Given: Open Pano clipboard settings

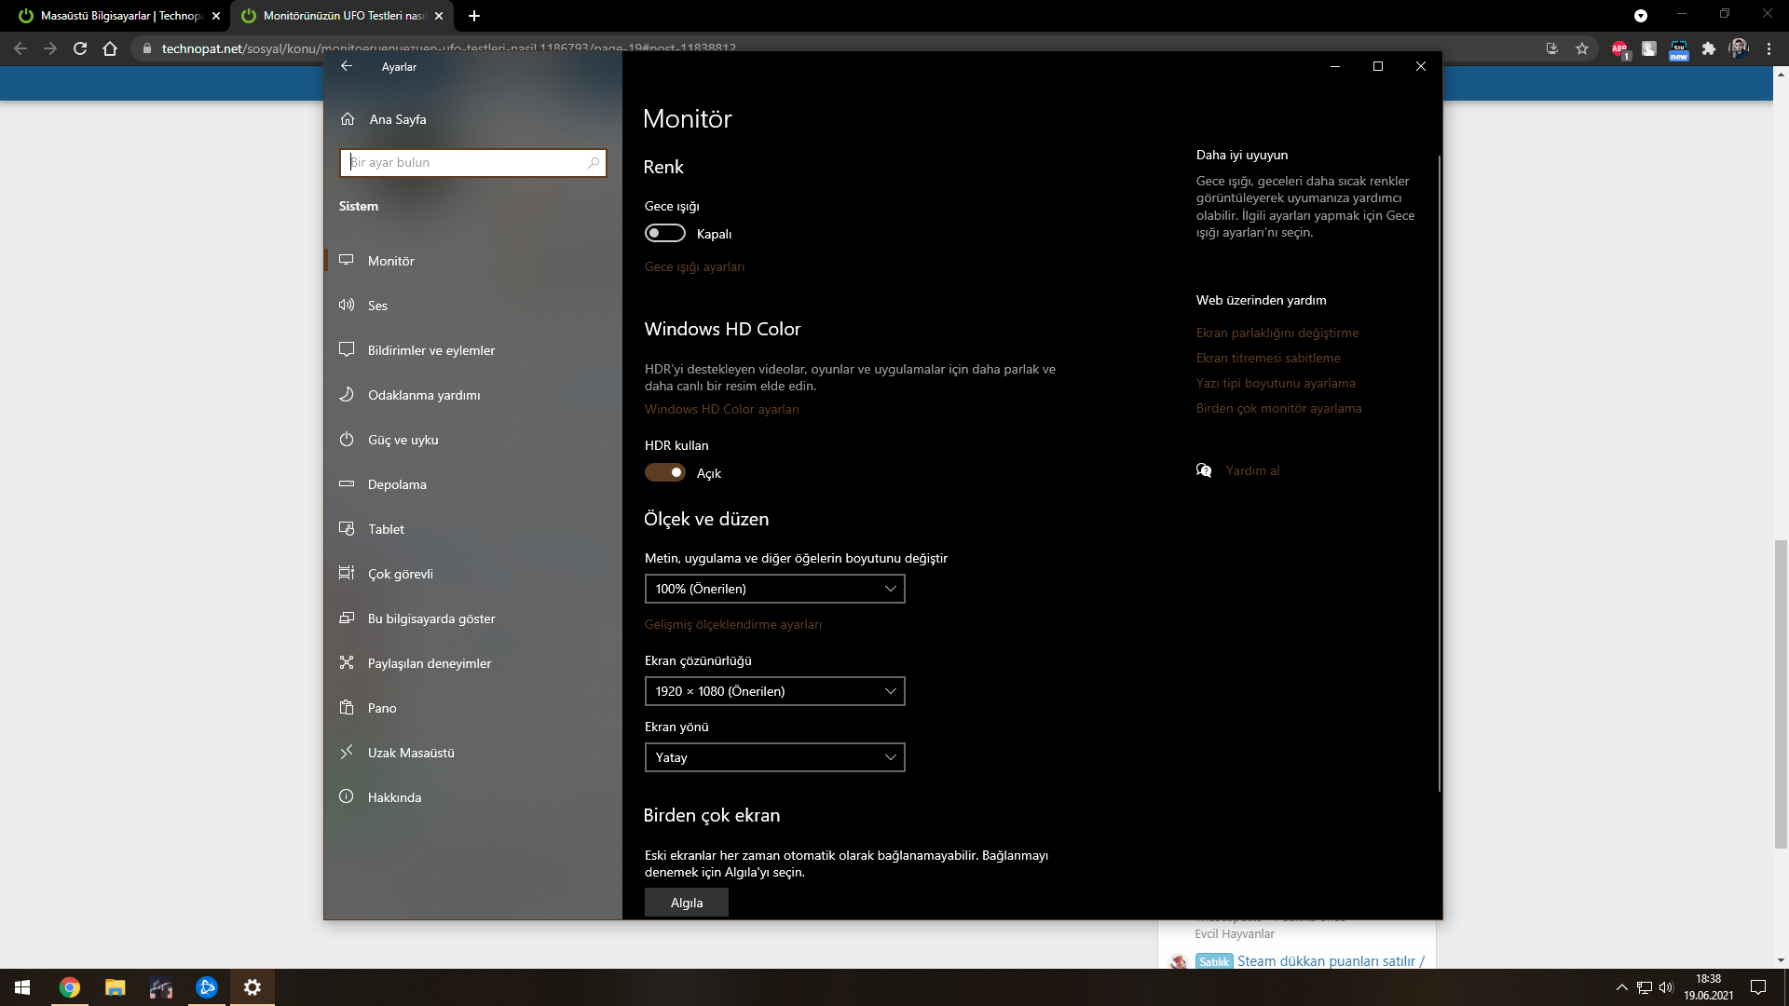Looking at the screenshot, I should (382, 708).
